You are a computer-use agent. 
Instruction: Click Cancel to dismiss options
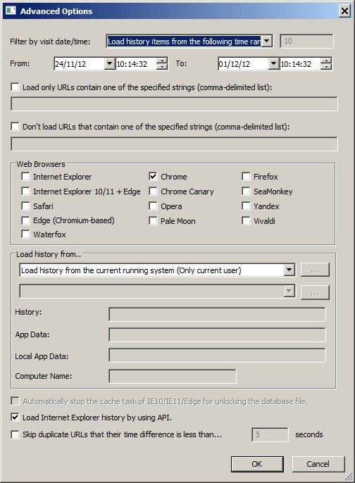point(318,464)
